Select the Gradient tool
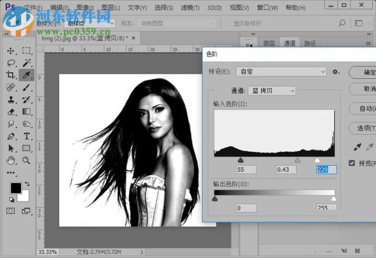This screenshot has width=376, height=258. (x=26, y=112)
